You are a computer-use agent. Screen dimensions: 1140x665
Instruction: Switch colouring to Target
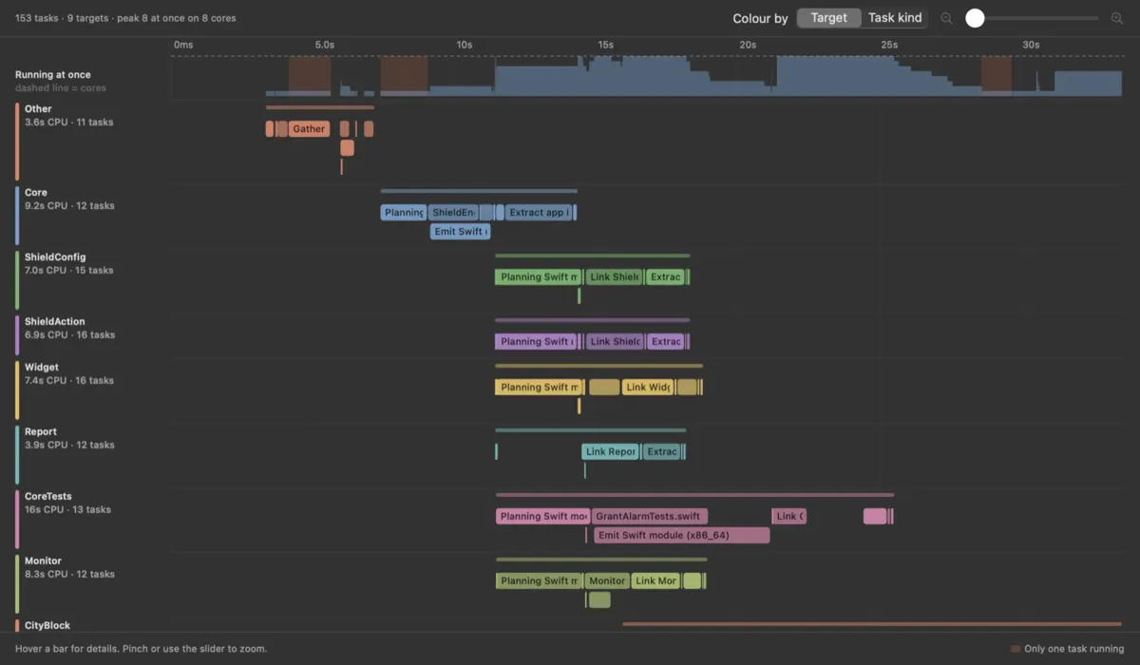click(829, 18)
